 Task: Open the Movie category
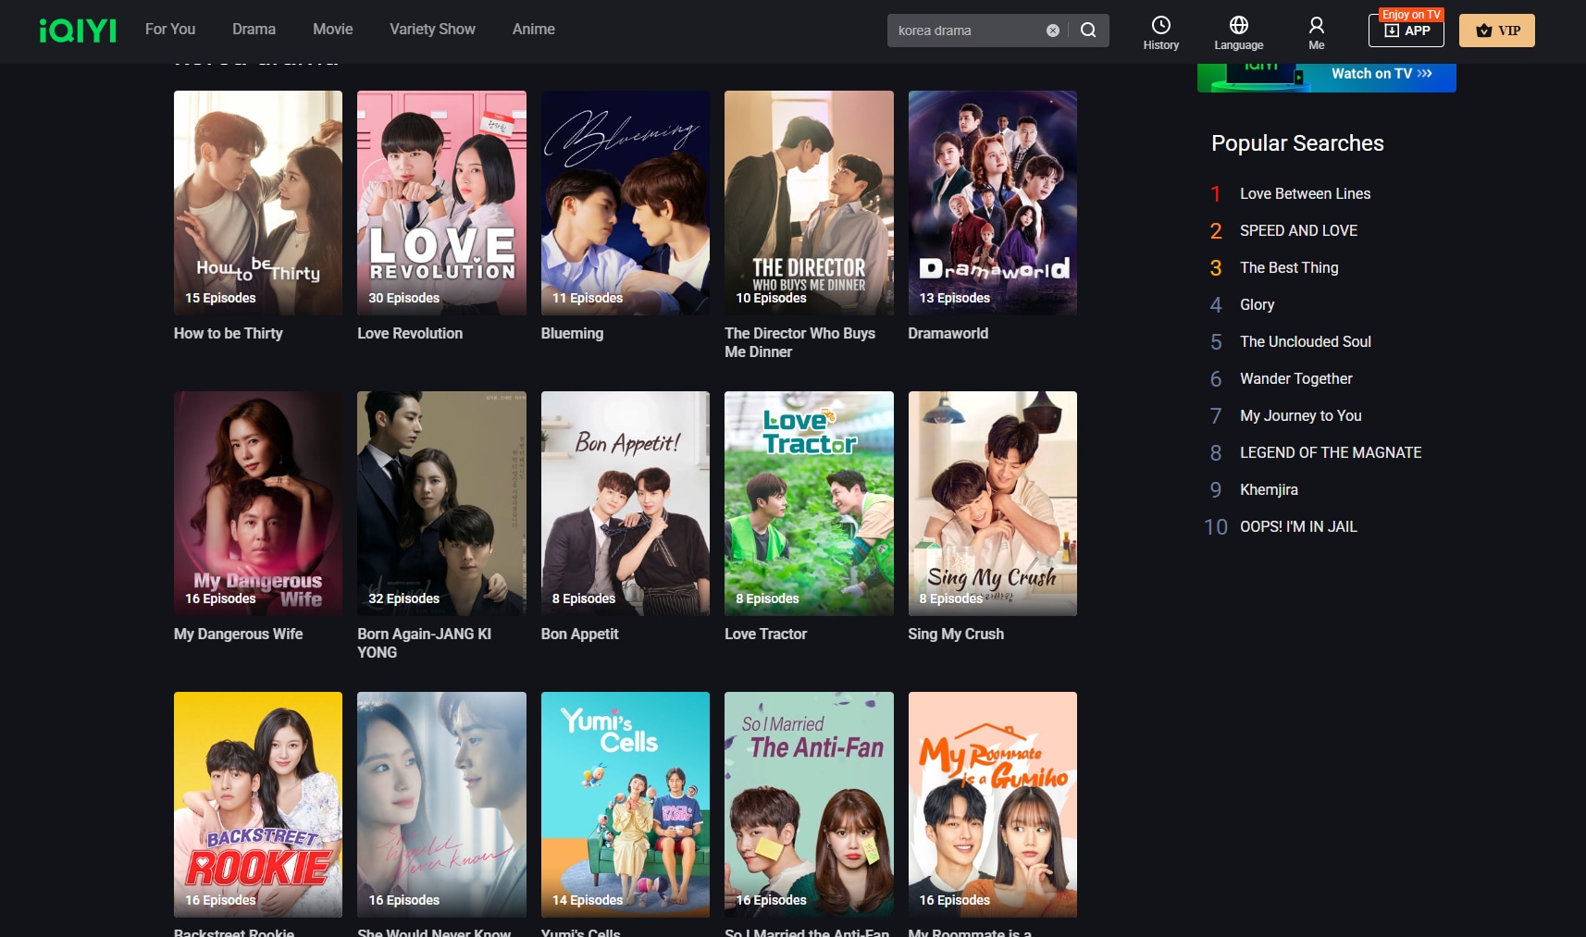click(x=332, y=29)
